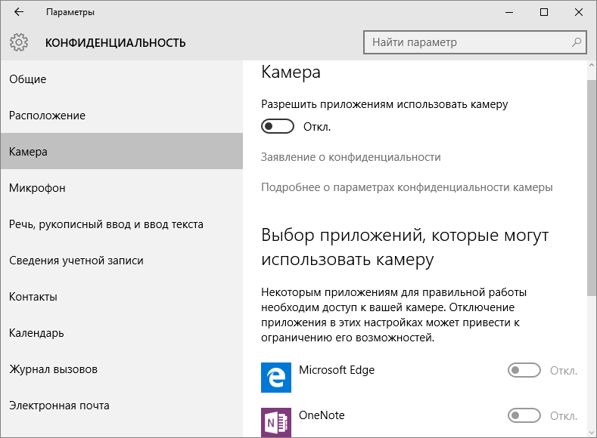Viewport: 597px width, 438px height.
Task: Click the OneNote app icon
Action: (276, 422)
